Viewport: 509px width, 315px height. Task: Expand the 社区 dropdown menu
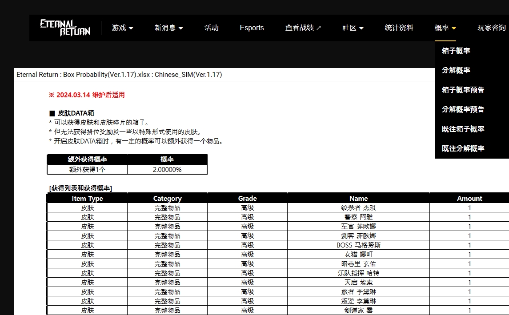click(353, 28)
